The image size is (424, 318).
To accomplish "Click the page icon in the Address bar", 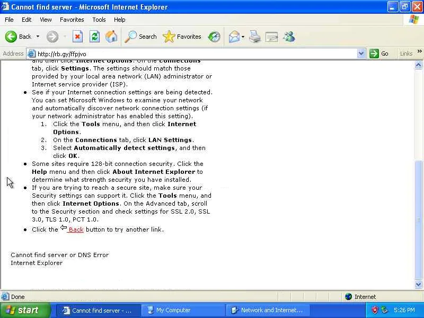I will [32, 54].
